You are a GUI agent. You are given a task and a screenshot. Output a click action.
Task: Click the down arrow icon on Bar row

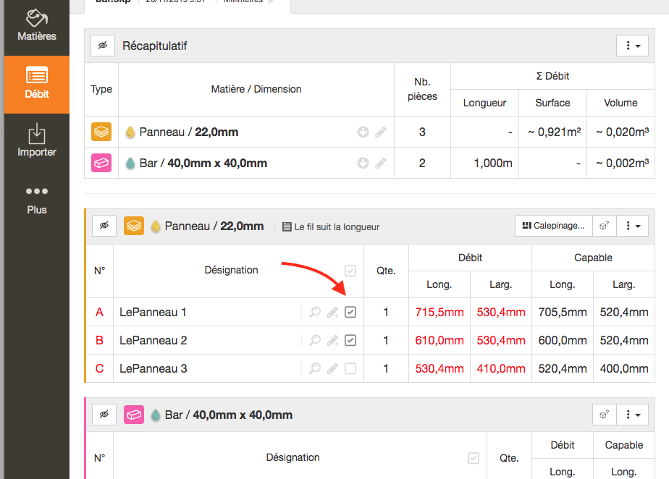click(363, 164)
